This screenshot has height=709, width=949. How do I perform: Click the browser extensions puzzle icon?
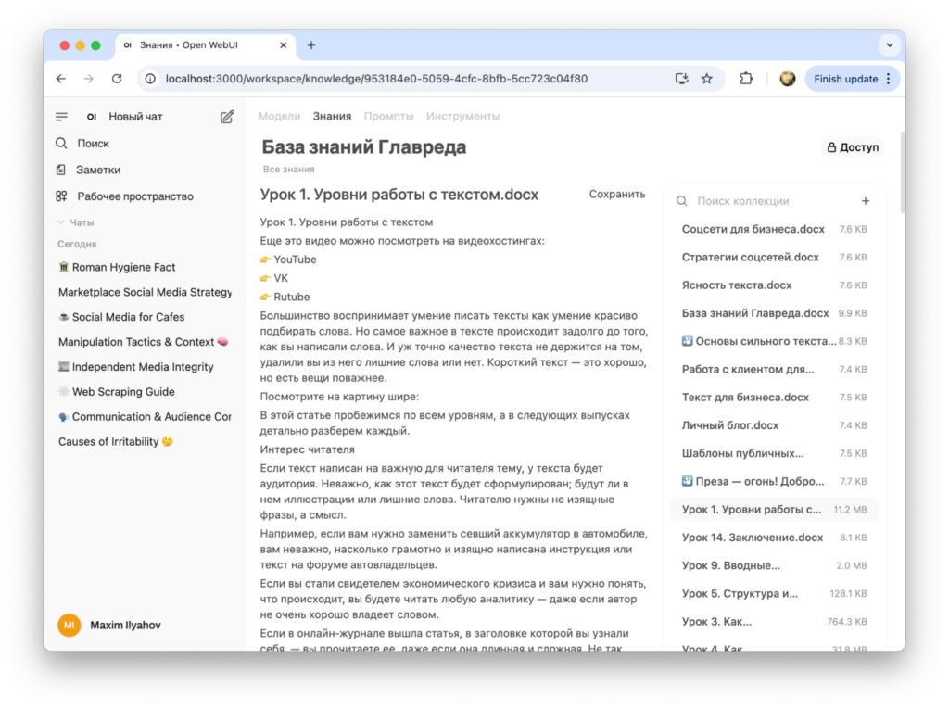(x=746, y=79)
